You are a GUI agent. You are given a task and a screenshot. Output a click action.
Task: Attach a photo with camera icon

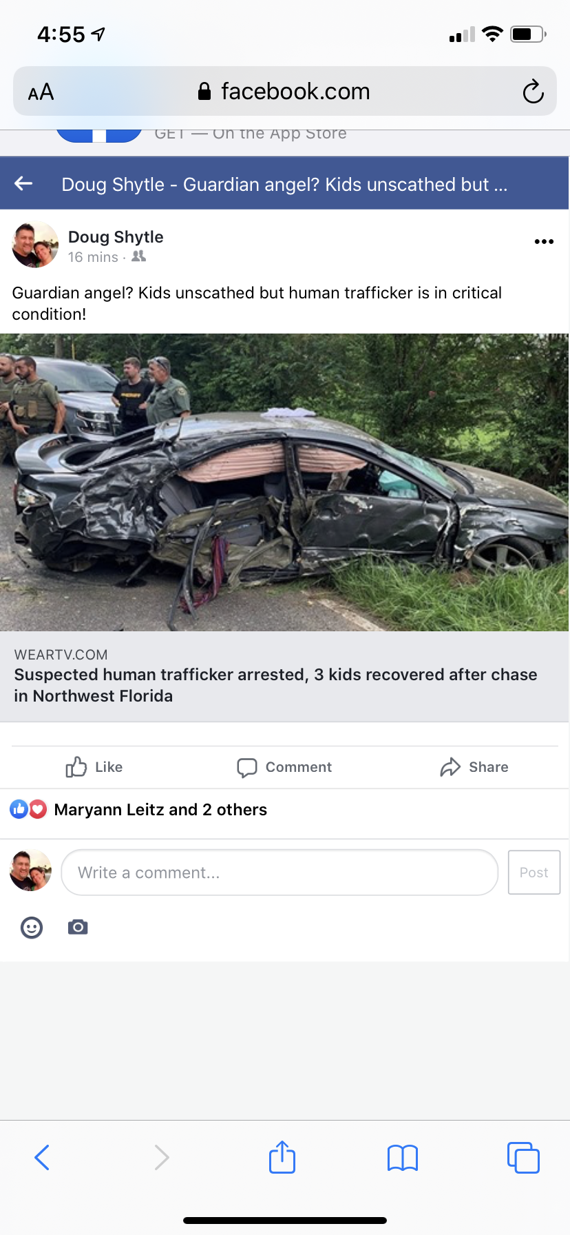78,927
